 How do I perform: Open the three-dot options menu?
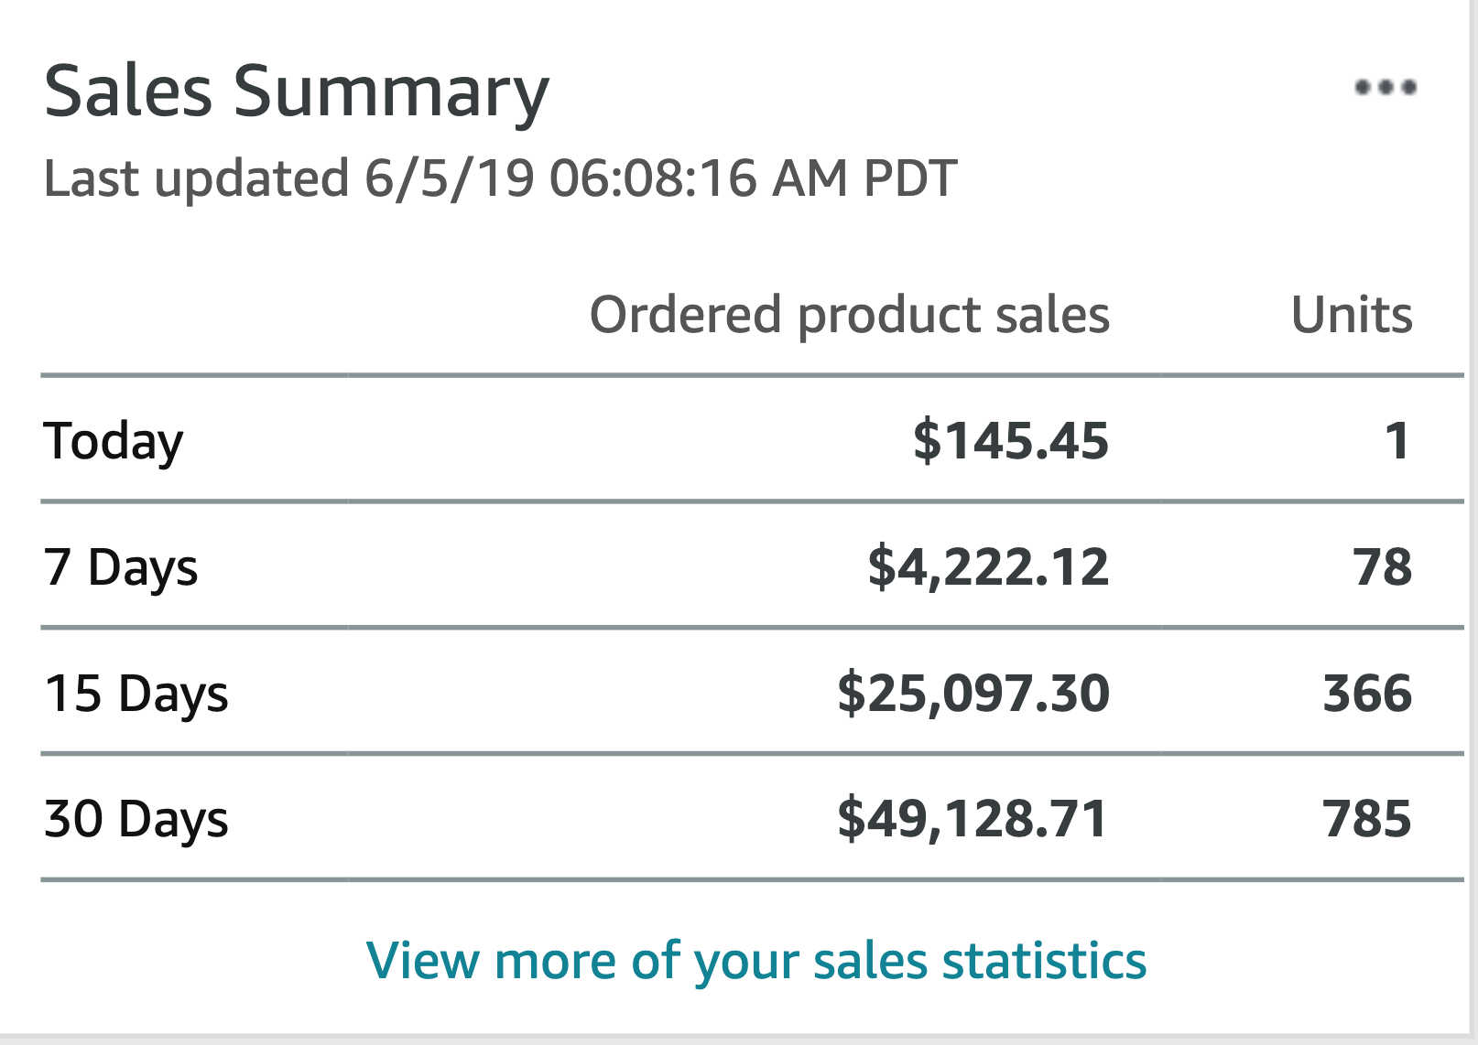click(x=1386, y=88)
